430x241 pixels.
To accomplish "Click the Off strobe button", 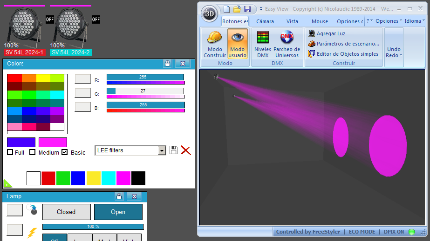I will 55,237.
